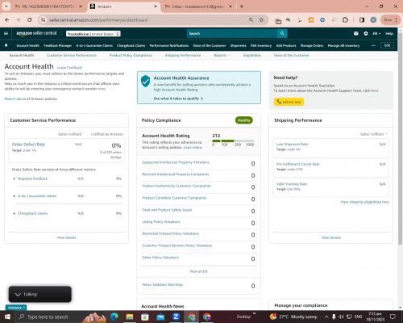Open Zoom from the taskbar
The height and width of the screenshot is (323, 403).
[176, 317]
